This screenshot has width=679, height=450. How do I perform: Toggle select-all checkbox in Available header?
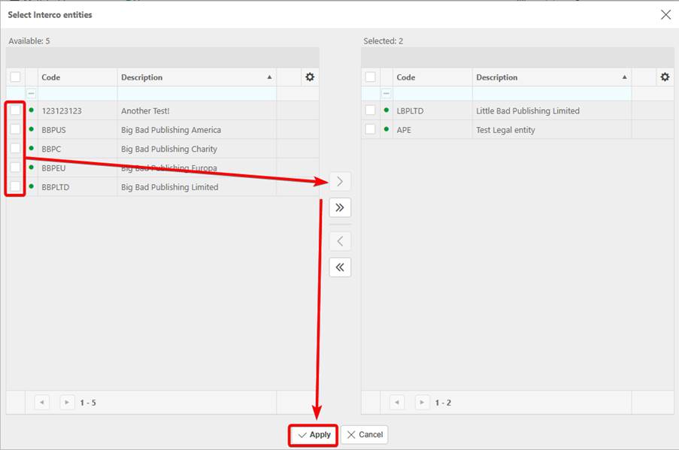point(15,77)
